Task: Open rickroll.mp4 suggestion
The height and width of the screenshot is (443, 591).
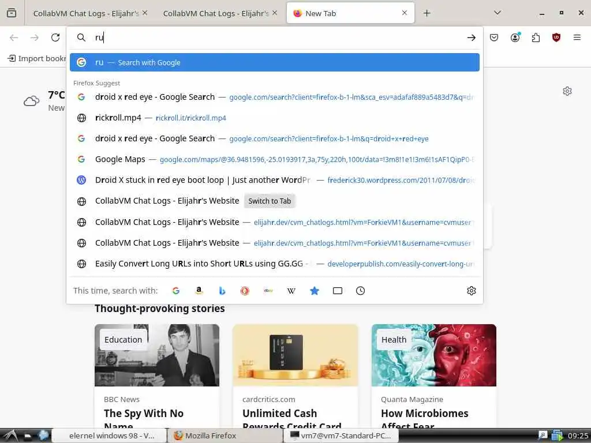Action: click(274, 118)
